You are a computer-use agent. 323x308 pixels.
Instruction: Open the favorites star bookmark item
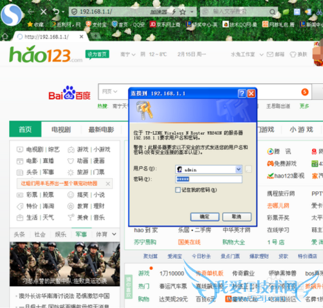(36, 25)
